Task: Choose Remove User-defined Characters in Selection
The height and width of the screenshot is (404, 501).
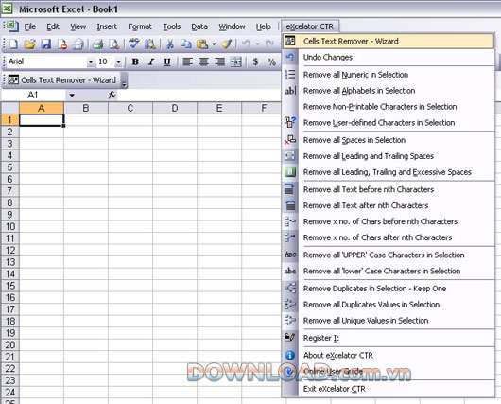Action: 389,122
